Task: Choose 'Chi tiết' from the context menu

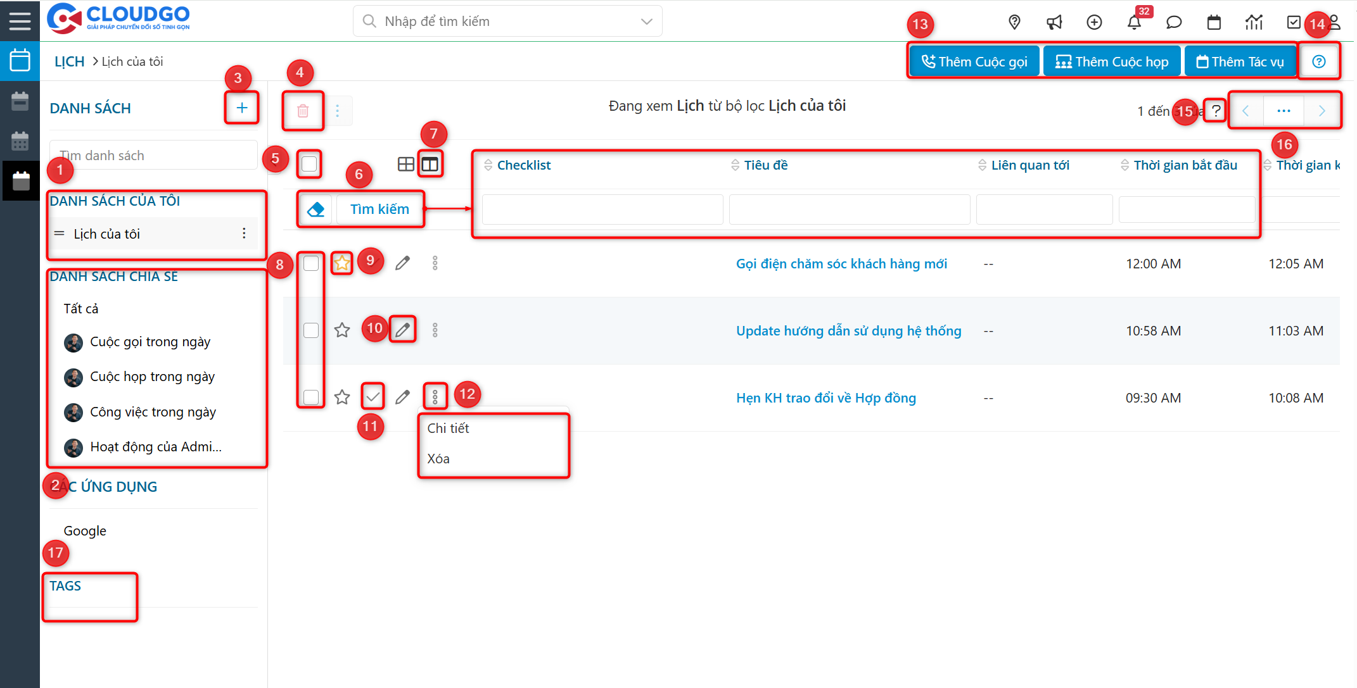Action: (448, 428)
